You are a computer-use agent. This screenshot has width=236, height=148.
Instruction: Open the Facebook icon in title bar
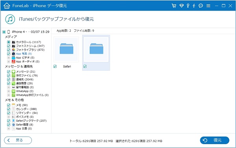point(194,6)
